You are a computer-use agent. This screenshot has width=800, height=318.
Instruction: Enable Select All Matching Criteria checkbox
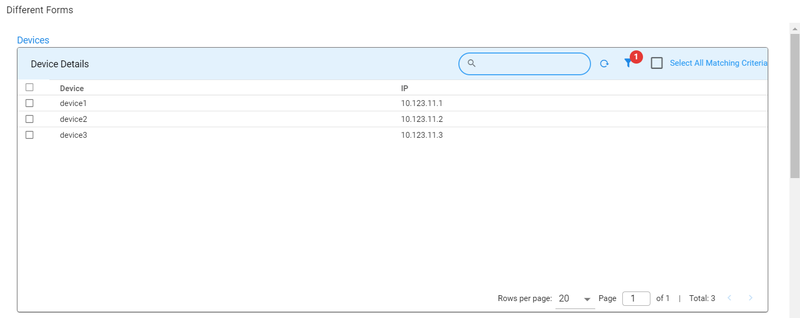pos(657,63)
